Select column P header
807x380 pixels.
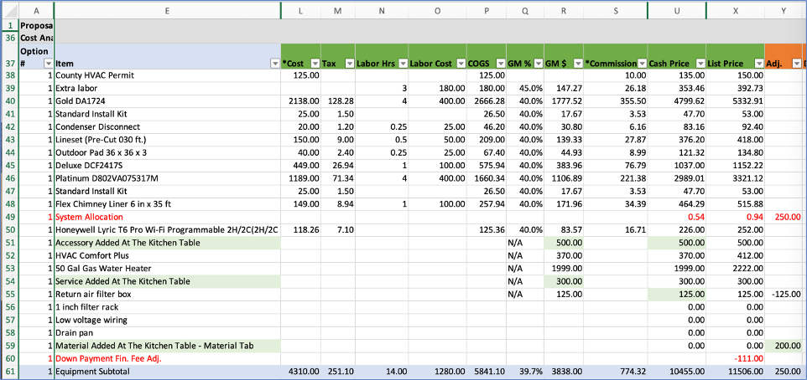(487, 10)
